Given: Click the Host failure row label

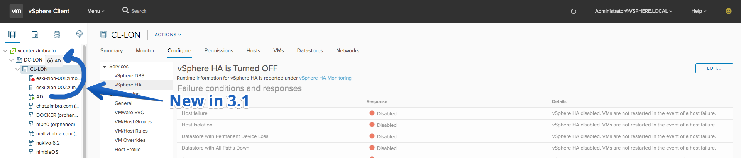Looking at the screenshot, I should click(x=195, y=113).
